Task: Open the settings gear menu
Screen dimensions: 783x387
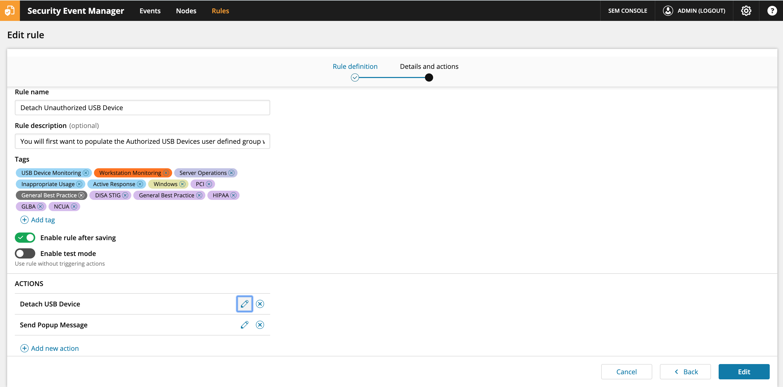Action: click(x=746, y=11)
